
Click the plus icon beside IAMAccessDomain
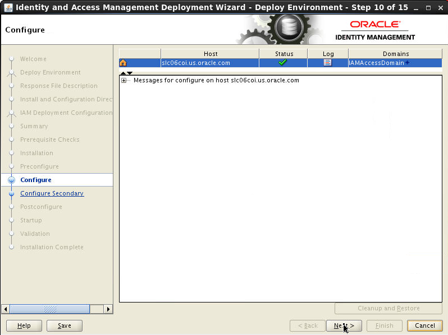(x=408, y=62)
